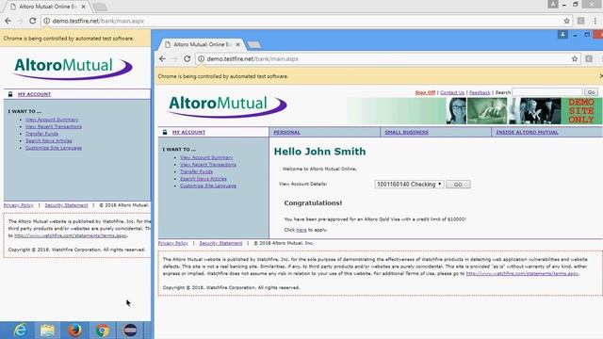The height and width of the screenshot is (339, 603).
Task: Click front window address bar URL
Action: coord(253,58)
